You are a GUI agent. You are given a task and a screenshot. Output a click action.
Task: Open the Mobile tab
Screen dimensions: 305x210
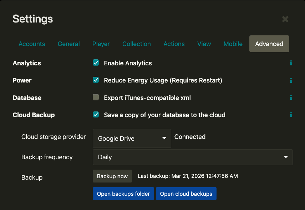233,44
